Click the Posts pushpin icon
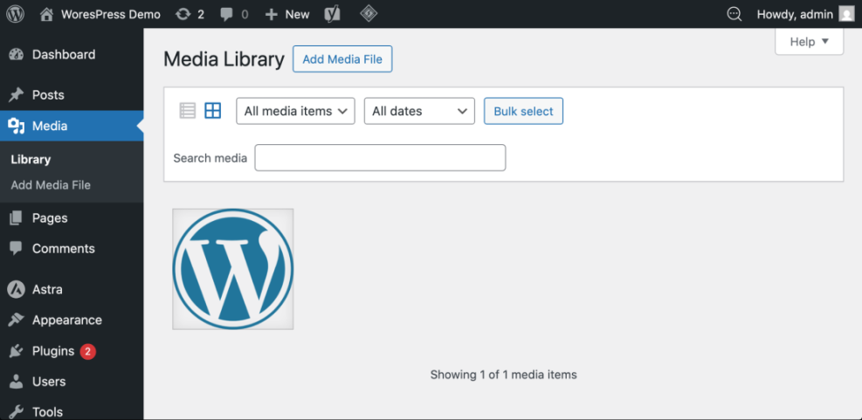862x420 pixels. [x=17, y=95]
